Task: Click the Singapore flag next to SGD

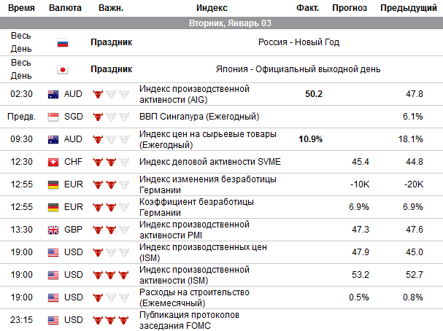Action: 53,117
